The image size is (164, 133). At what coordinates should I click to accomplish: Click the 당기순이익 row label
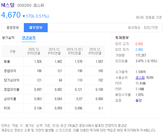point(11,80)
